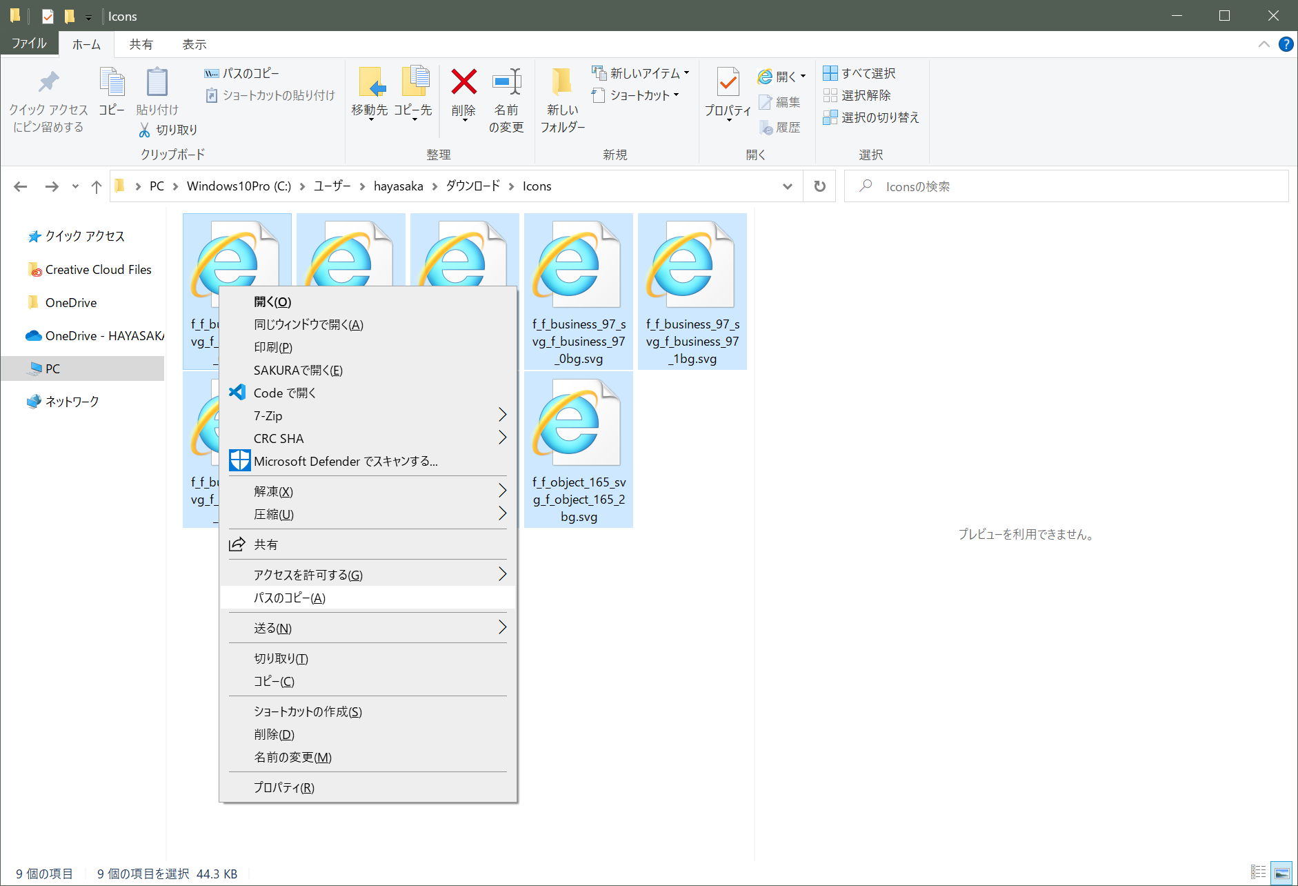Viewport: 1298px width, 886px height.
Task: Select 開く(O) in context menu
Action: coord(368,302)
